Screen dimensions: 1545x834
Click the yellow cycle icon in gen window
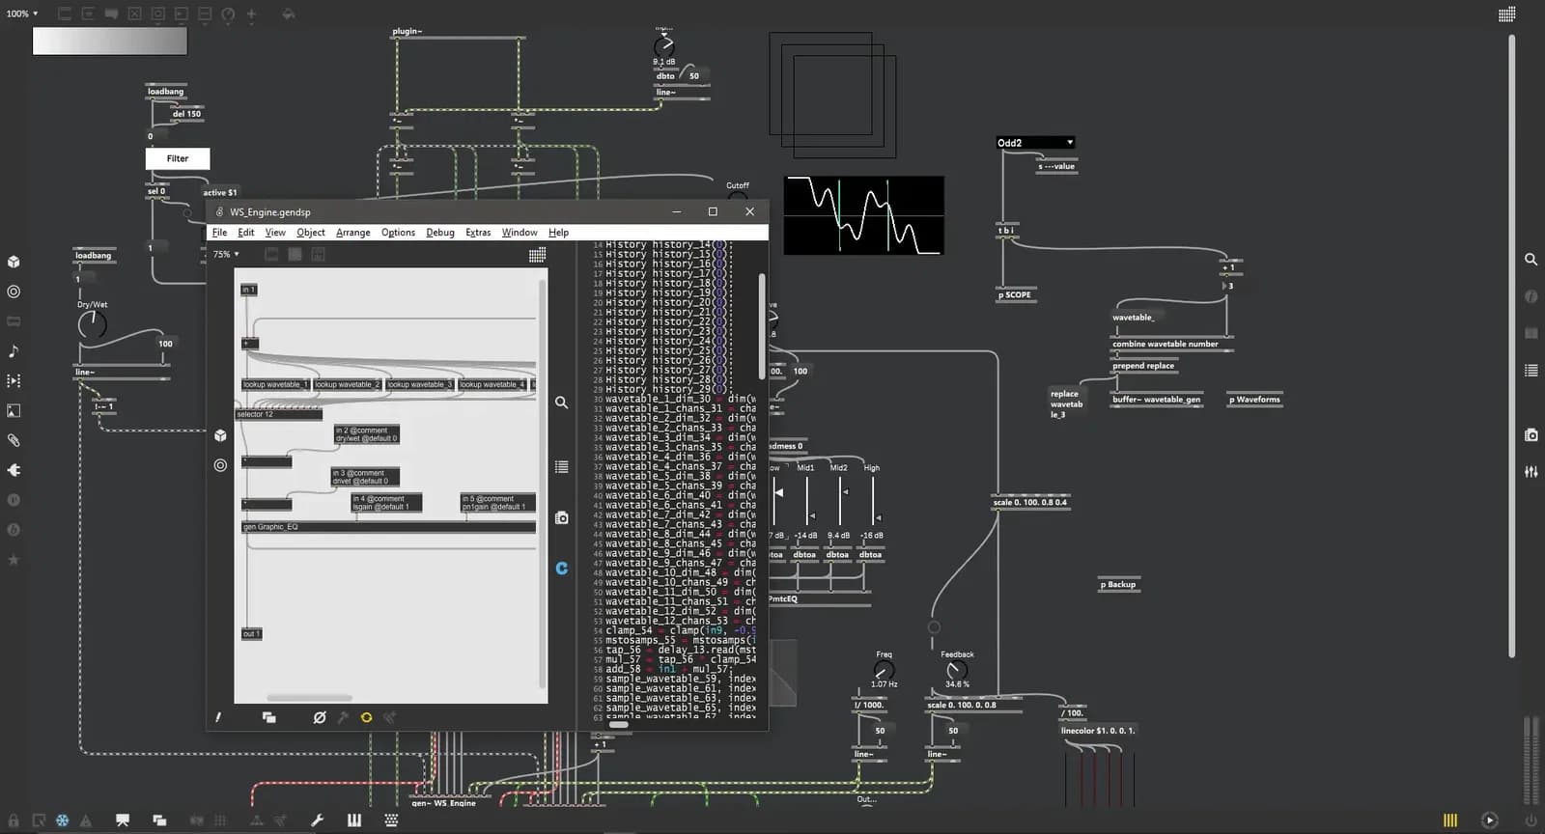(366, 717)
